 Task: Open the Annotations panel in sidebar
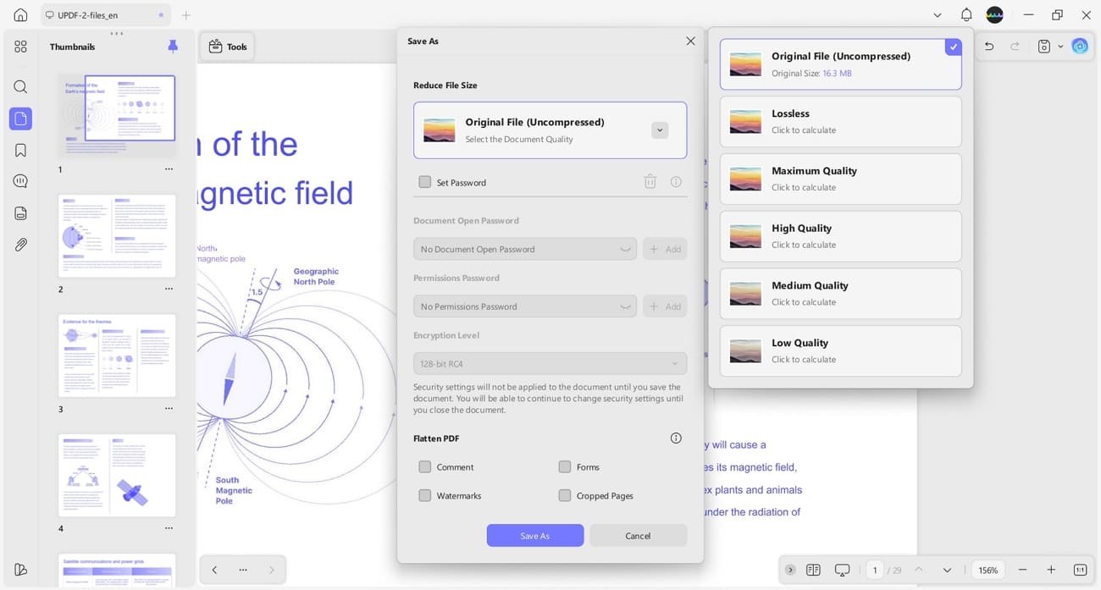point(19,180)
